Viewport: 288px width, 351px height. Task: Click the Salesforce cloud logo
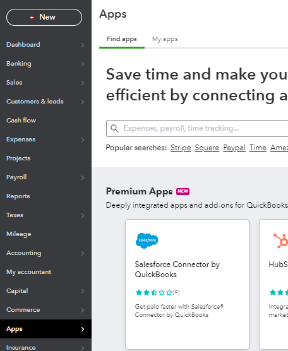coord(147,241)
